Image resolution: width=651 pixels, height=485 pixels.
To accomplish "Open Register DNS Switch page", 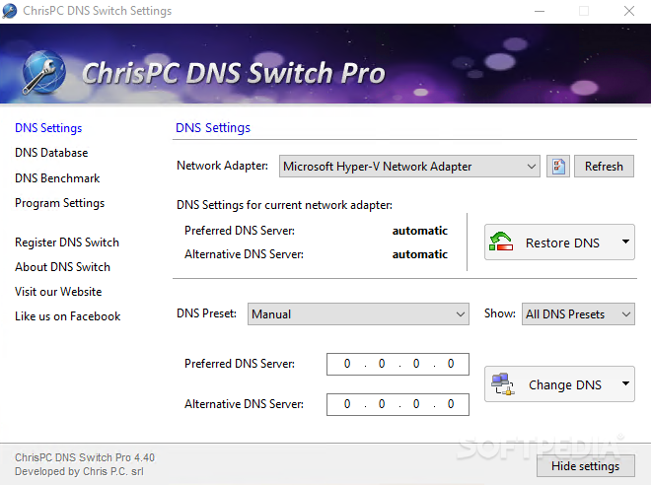I will (67, 242).
